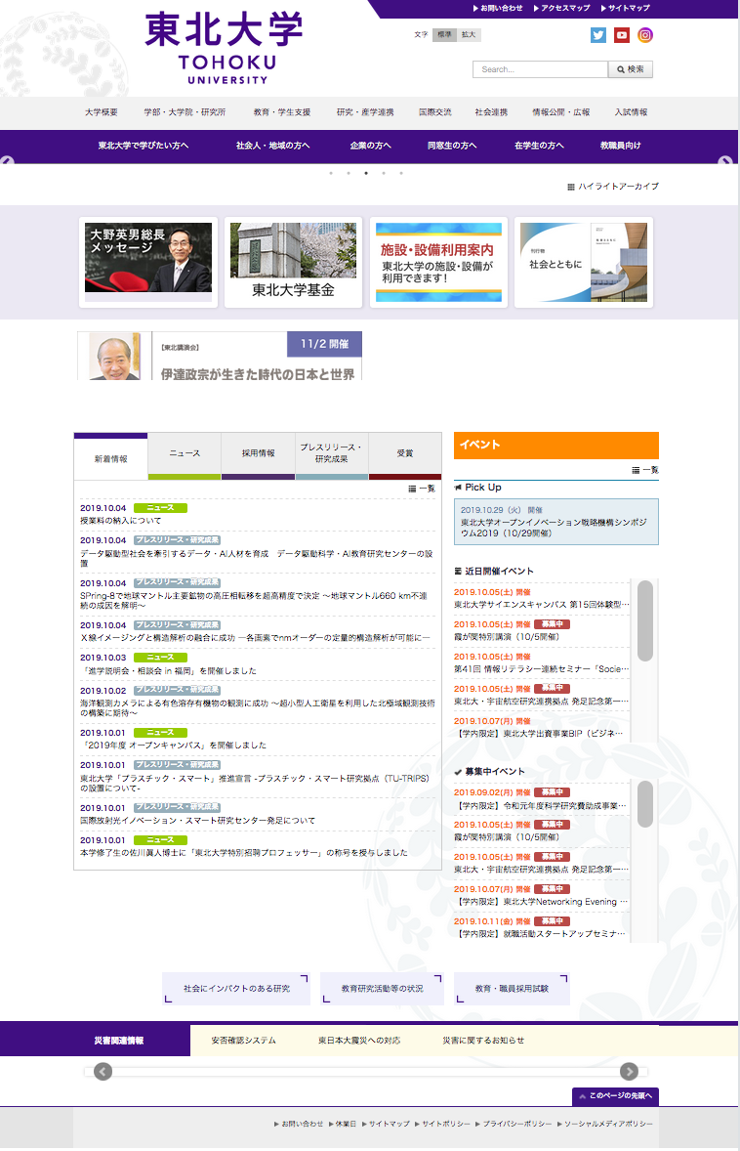
Task: Open 東北大学で学びたい方へ link
Action: tap(144, 146)
